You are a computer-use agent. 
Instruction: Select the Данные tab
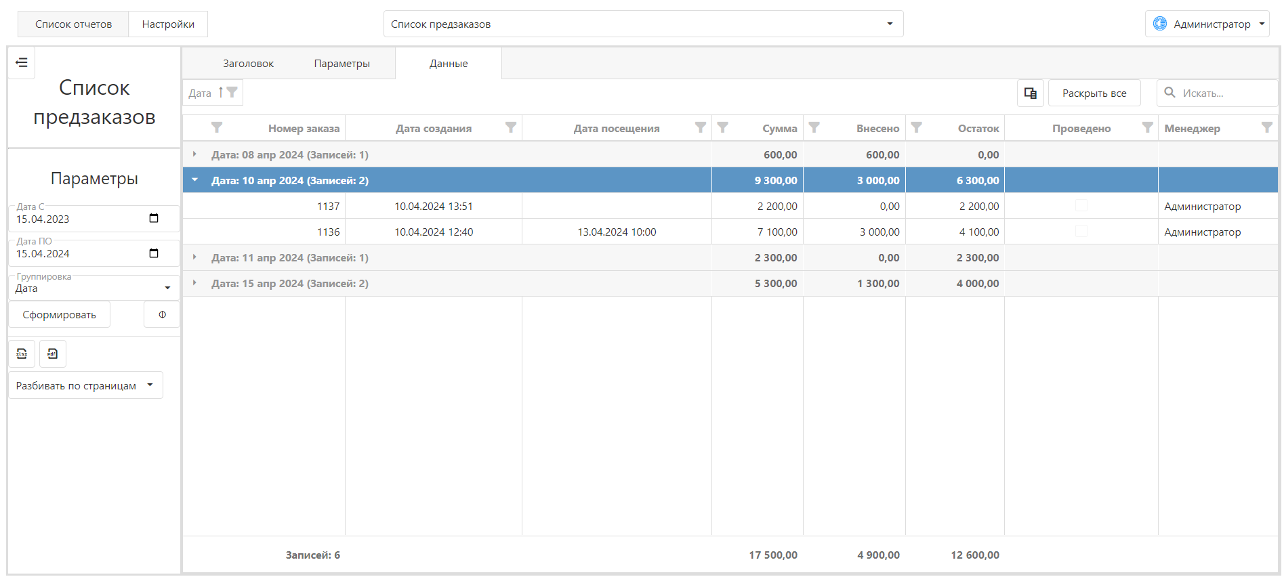[449, 64]
